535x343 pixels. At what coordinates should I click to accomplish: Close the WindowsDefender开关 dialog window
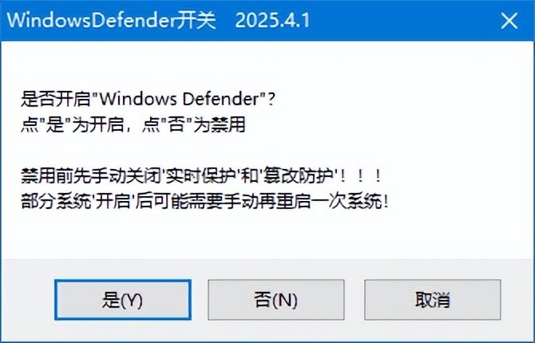(509, 21)
